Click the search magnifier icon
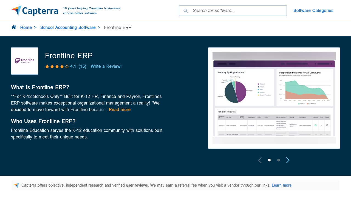 pyautogui.click(x=186, y=11)
